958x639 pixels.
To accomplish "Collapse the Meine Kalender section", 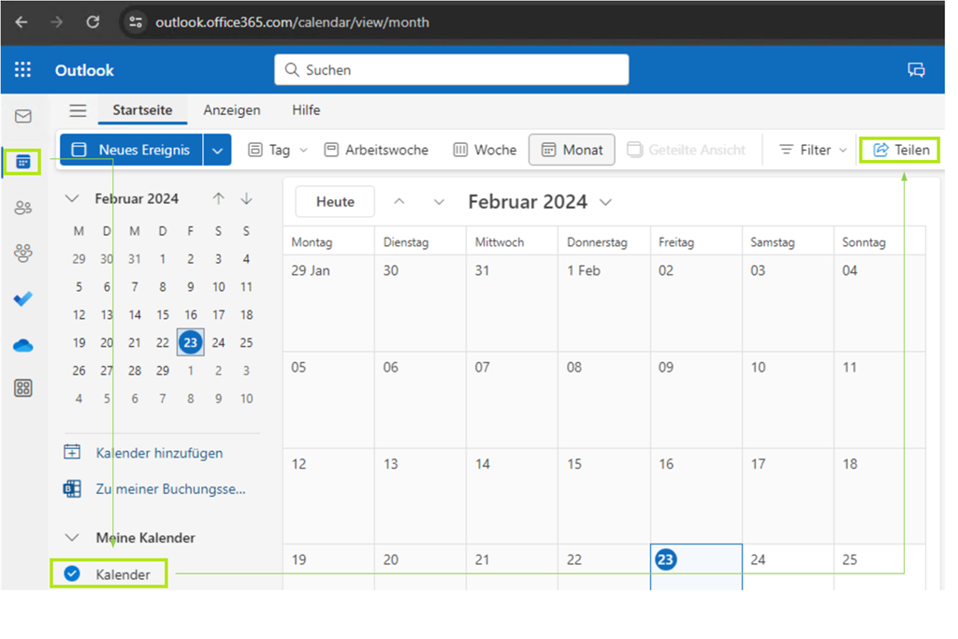I will pos(72,538).
